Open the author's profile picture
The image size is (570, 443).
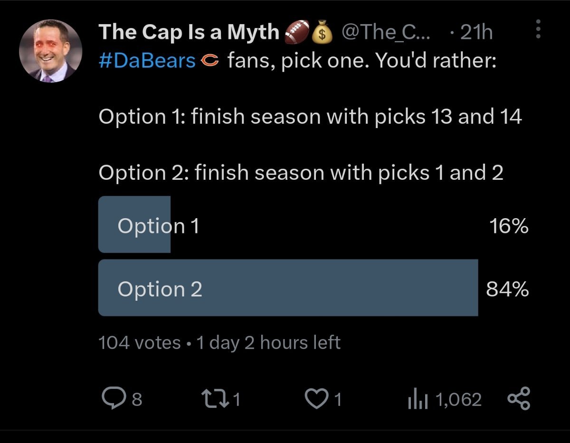coord(50,51)
